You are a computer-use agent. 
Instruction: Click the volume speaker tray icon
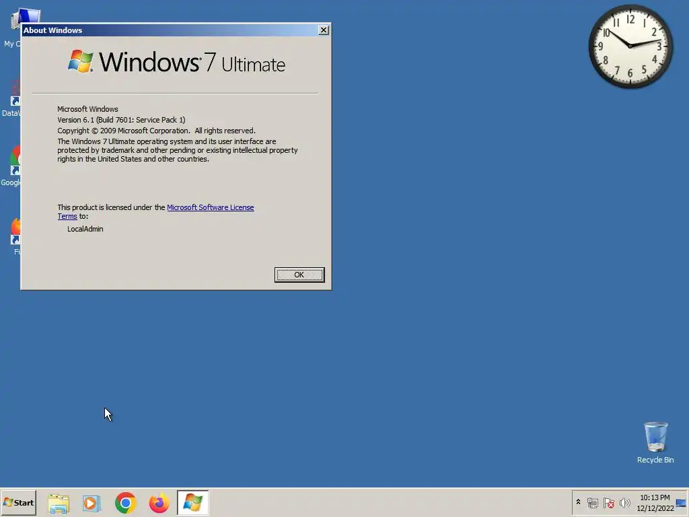coord(624,502)
